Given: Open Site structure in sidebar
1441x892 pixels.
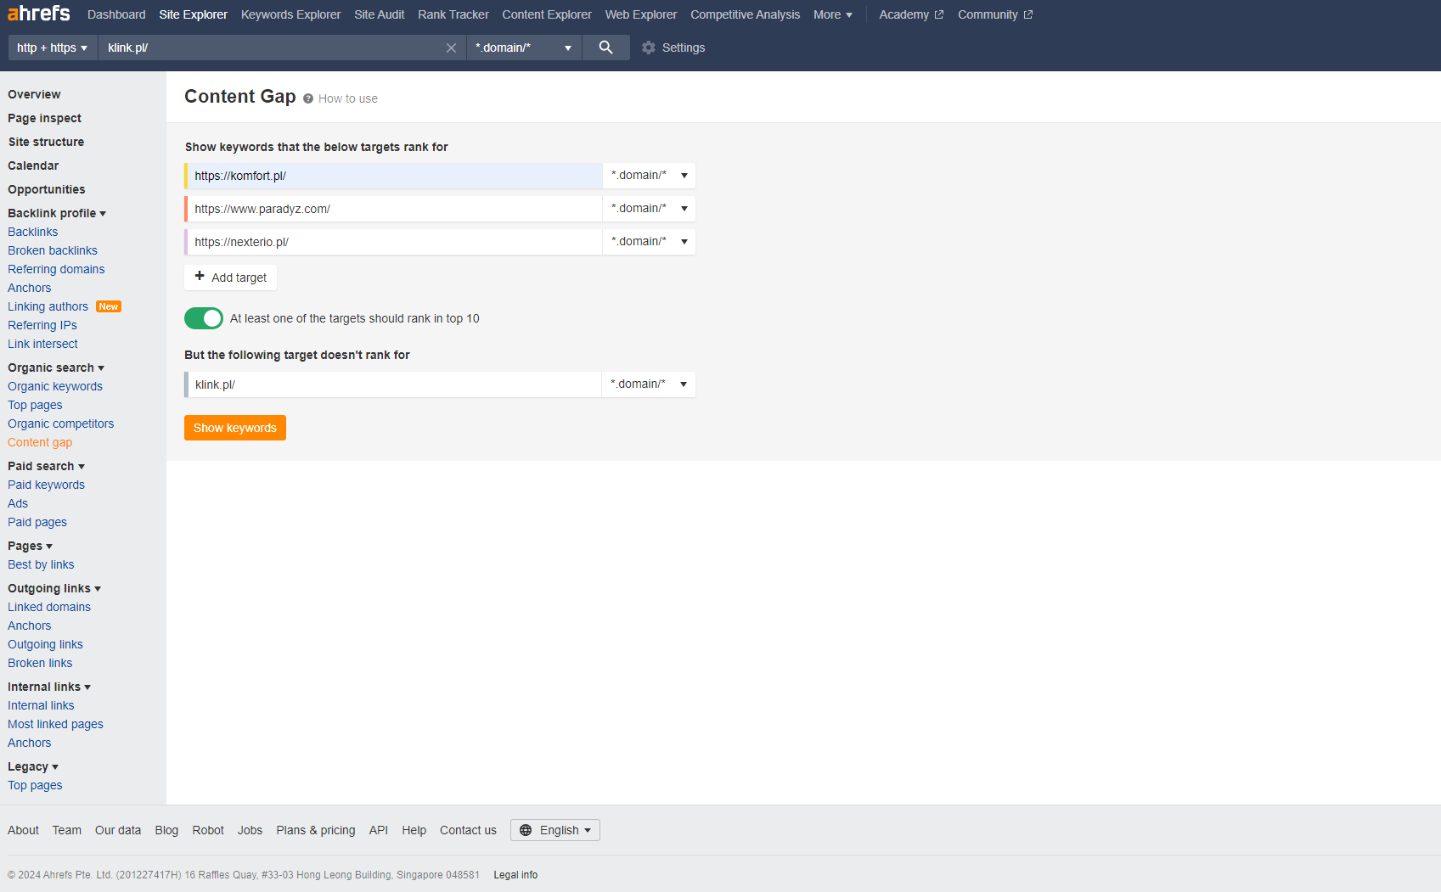Looking at the screenshot, I should pyautogui.click(x=46, y=142).
